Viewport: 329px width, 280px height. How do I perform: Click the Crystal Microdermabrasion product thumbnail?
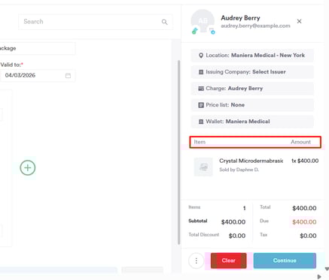tap(203, 167)
